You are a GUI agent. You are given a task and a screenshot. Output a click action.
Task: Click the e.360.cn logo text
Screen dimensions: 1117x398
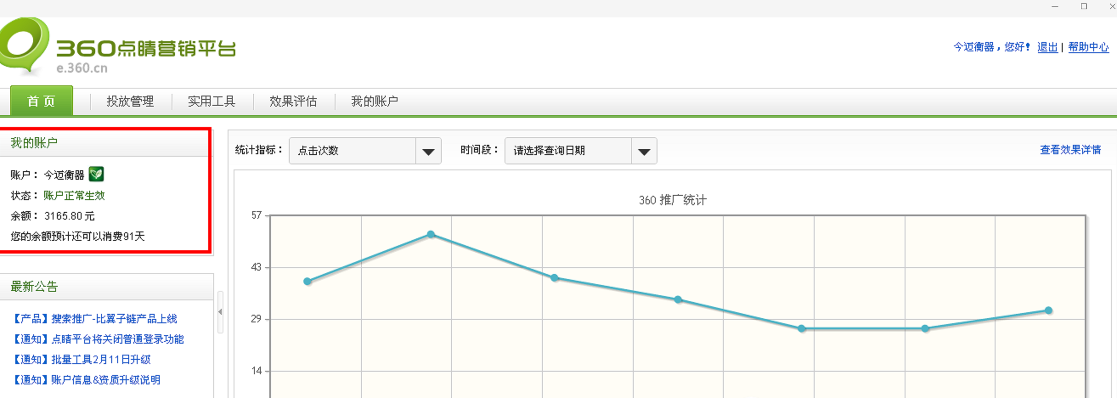coord(82,68)
